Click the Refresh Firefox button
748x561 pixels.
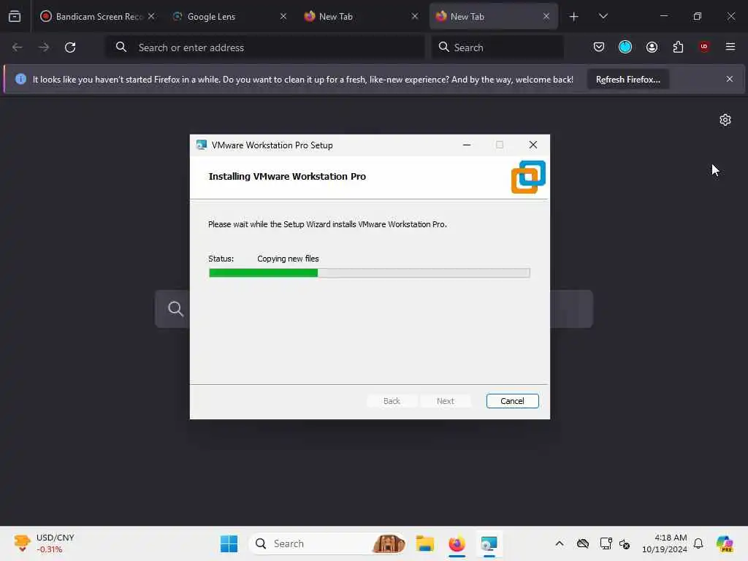(x=627, y=79)
